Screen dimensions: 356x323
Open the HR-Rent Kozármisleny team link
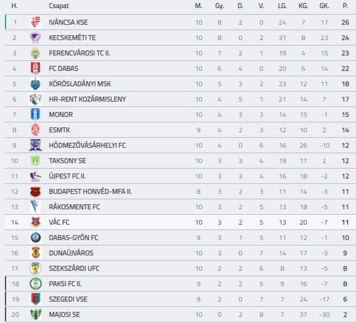point(87,99)
